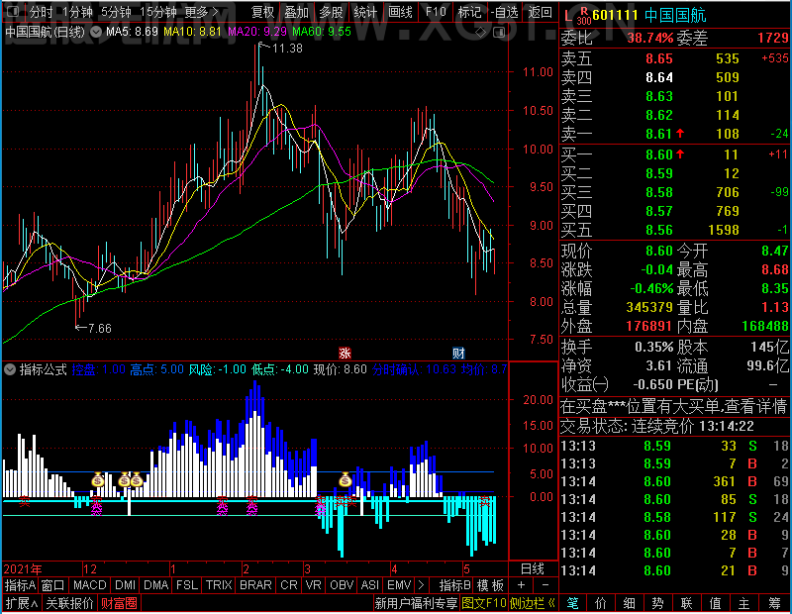This screenshot has height=614, width=792.
Task: Switch to 1分钟 chart period
Action: pos(78,12)
